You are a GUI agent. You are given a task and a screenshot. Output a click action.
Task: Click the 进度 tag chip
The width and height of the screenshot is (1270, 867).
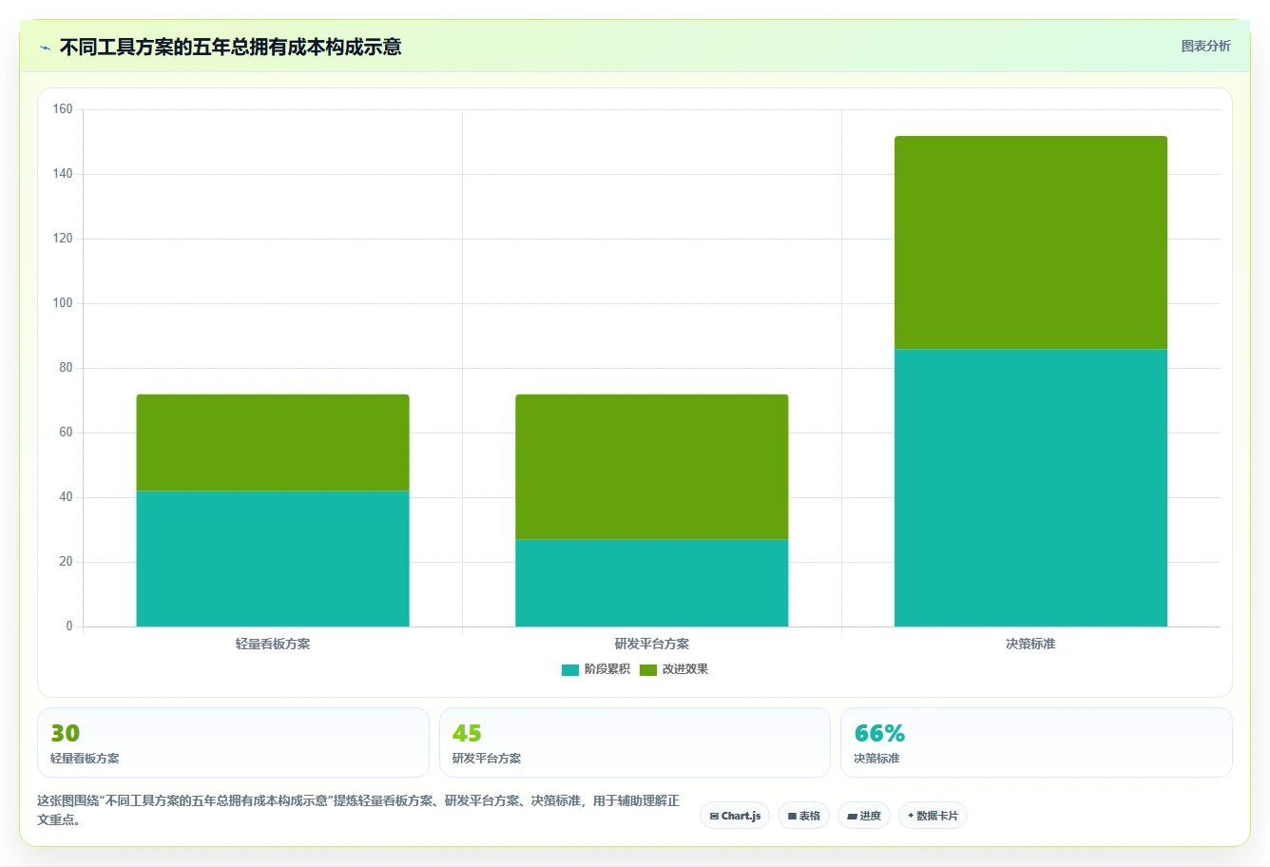coord(864,816)
